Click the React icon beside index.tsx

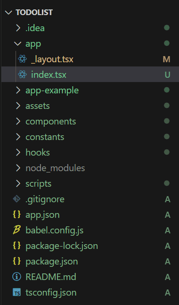coord(22,74)
